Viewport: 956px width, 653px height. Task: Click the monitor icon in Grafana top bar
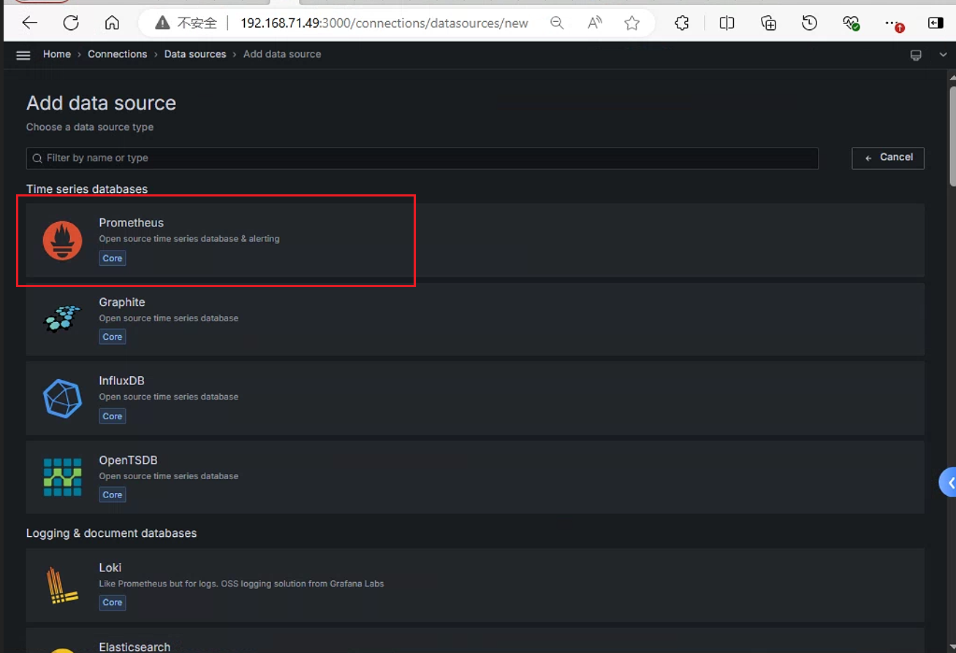point(916,55)
